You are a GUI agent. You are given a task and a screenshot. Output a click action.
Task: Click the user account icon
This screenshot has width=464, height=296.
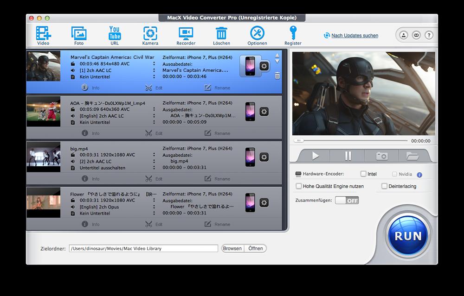tap(403, 35)
